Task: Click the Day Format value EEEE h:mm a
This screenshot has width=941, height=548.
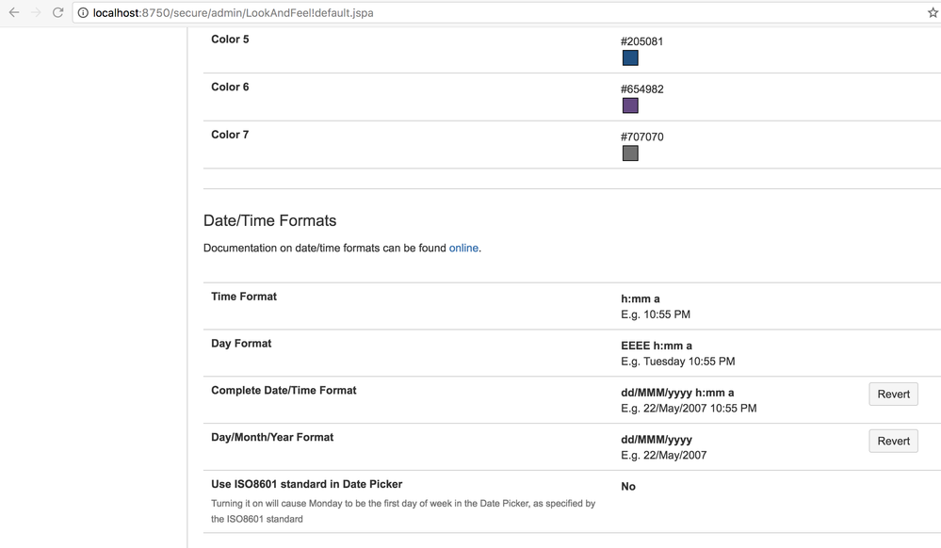Action: pyautogui.click(x=656, y=346)
